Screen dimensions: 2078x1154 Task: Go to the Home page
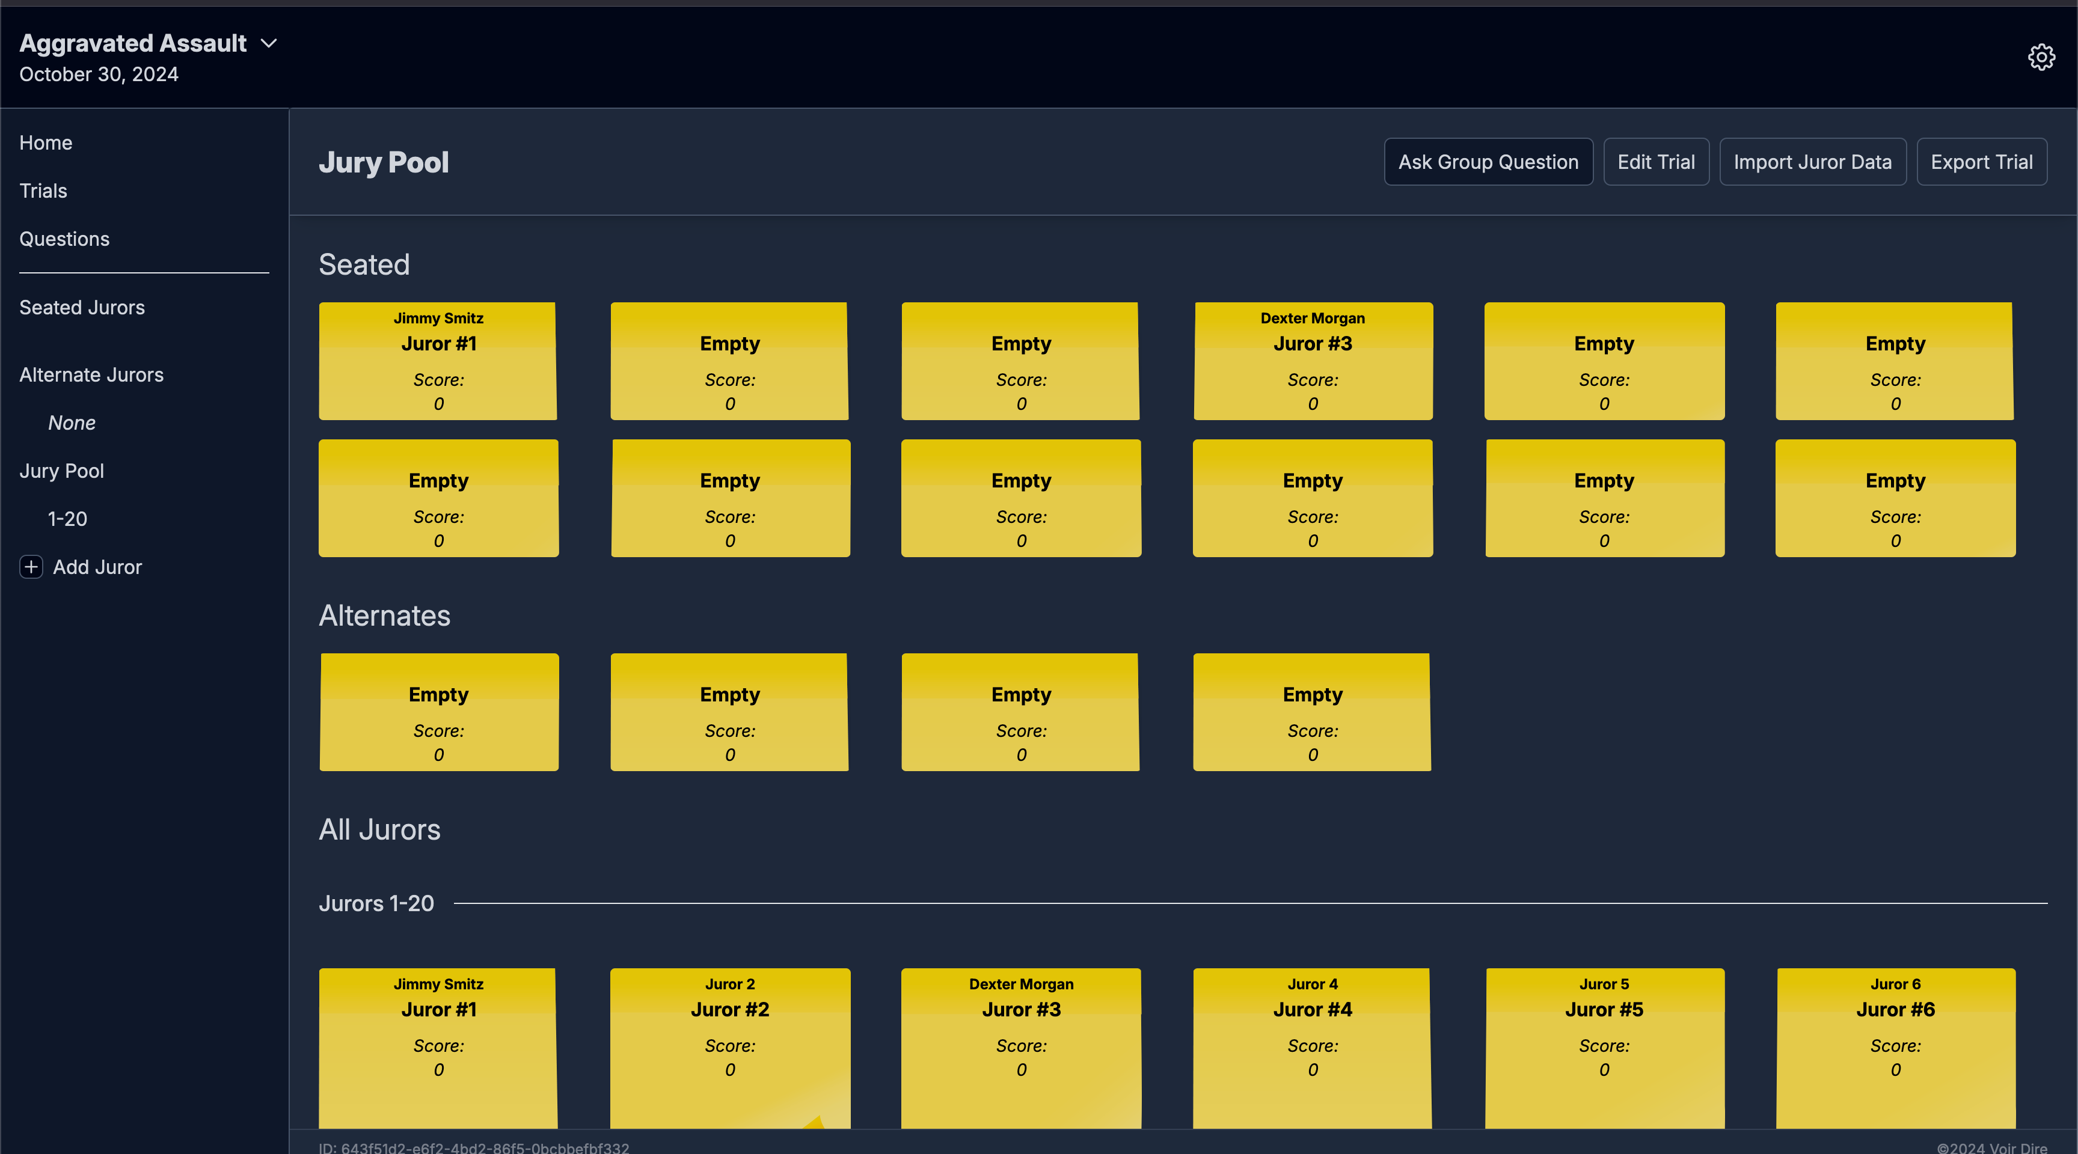pos(45,142)
